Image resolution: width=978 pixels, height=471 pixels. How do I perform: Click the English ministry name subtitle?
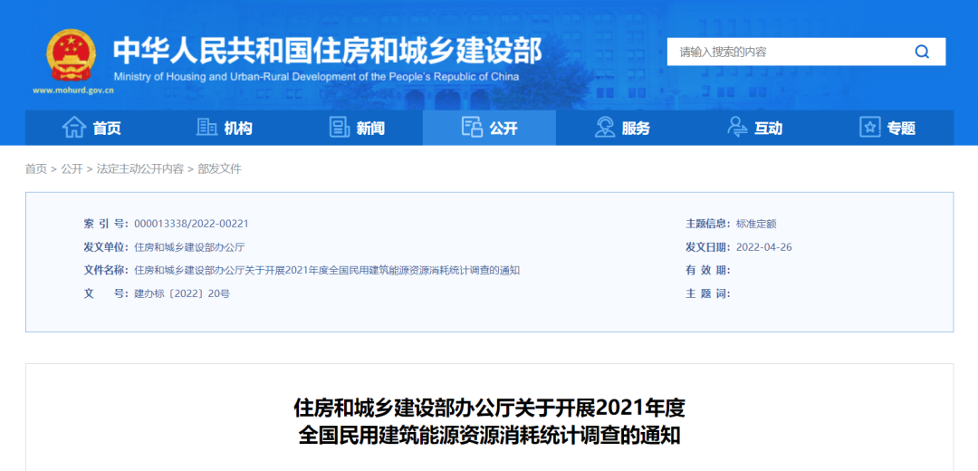coord(316,77)
